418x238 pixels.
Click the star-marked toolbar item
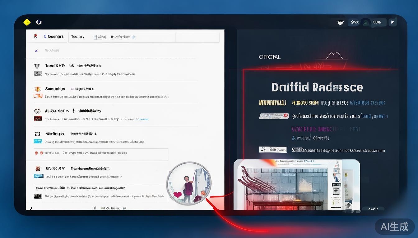120,37
